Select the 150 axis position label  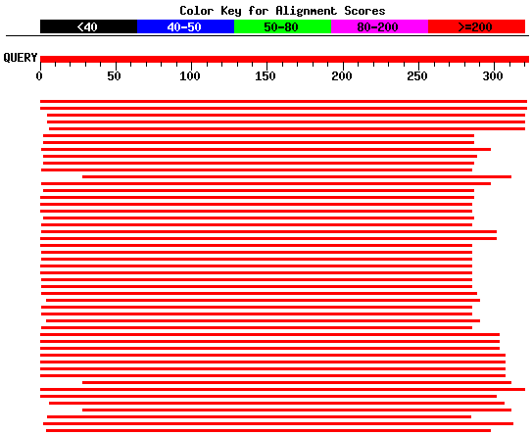tap(265, 76)
